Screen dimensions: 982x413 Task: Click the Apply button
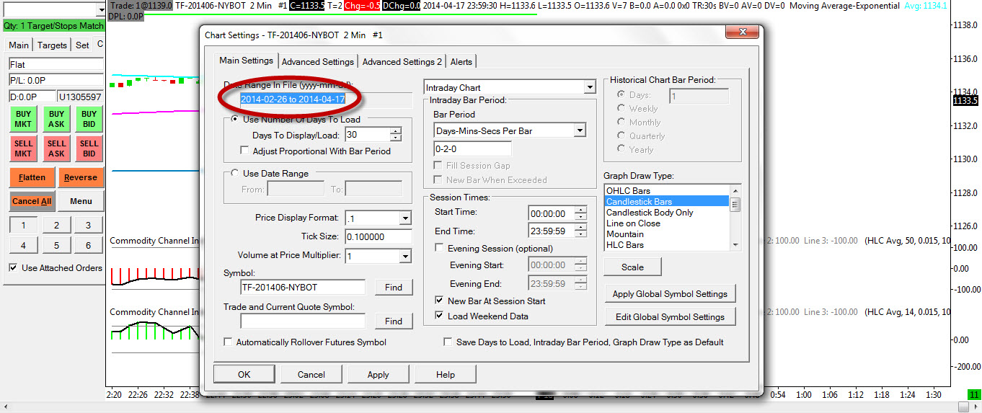pyautogui.click(x=378, y=375)
